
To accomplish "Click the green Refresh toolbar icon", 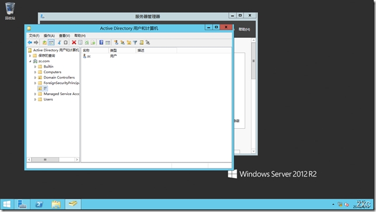I will coord(86,43).
